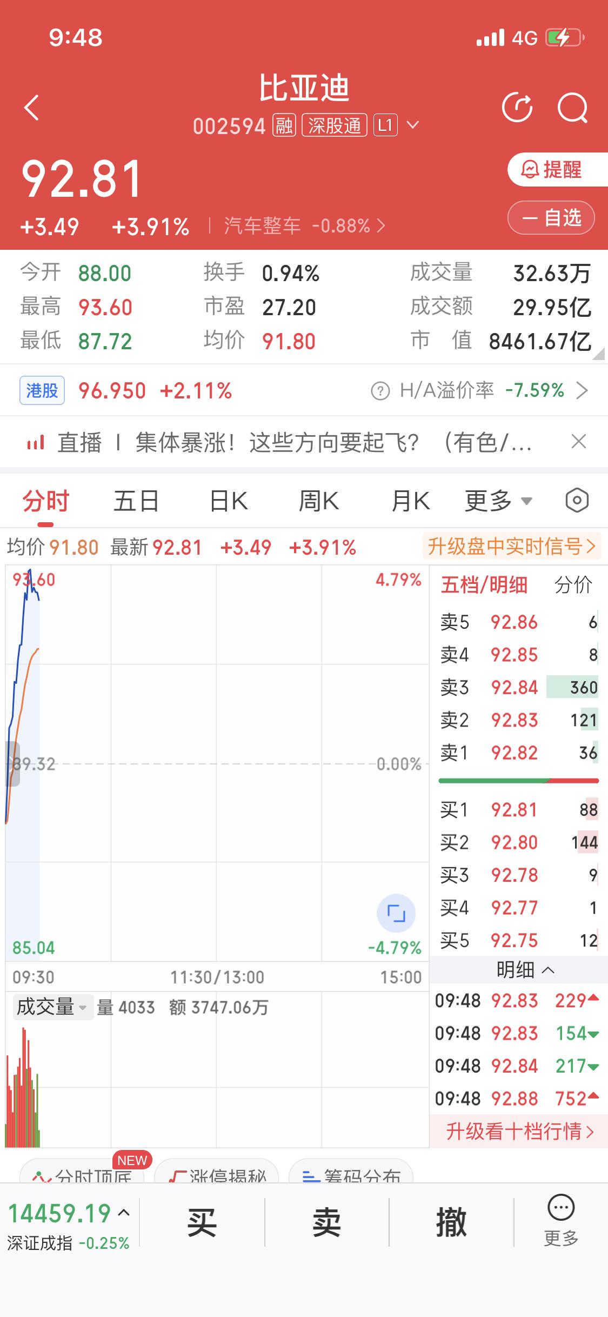This screenshot has height=1317, width=608.
Task: Tap the 09:48 92.83 229 trade row
Action: [518, 1001]
